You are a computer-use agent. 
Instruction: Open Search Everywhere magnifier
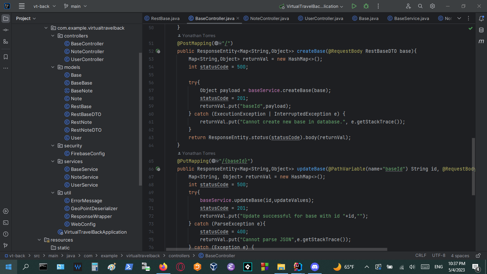coord(420,6)
